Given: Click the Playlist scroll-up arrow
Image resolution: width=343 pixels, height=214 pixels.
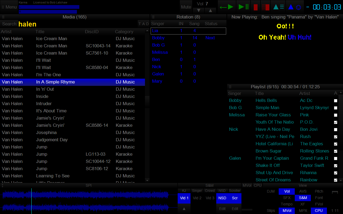Looking at the screenshot, I should 341,93.
